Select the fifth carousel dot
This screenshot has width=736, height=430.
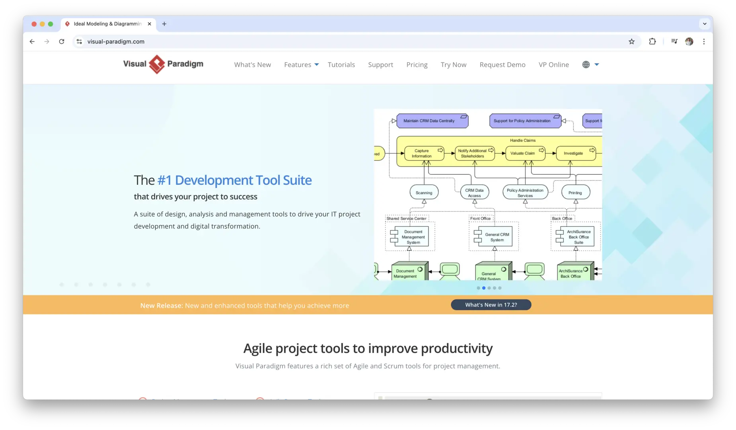[x=500, y=288]
